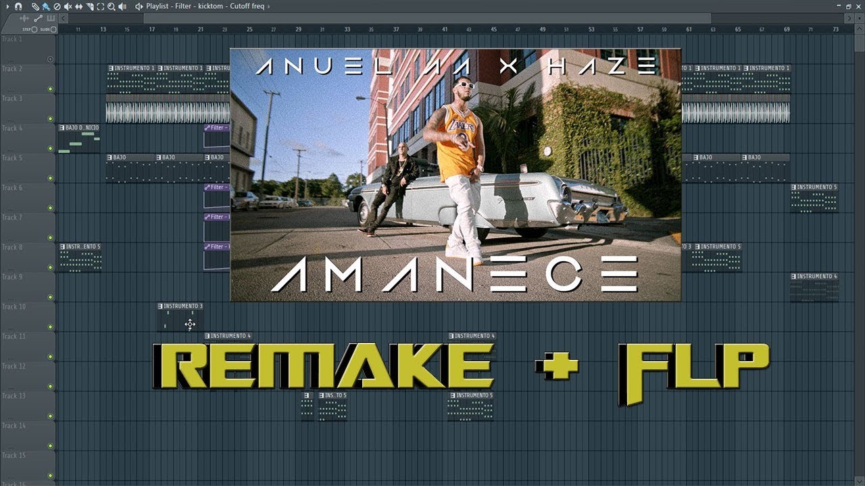The image size is (865, 486).
Task: Click the horizontal scrollbar thumb
Action: coord(427,18)
